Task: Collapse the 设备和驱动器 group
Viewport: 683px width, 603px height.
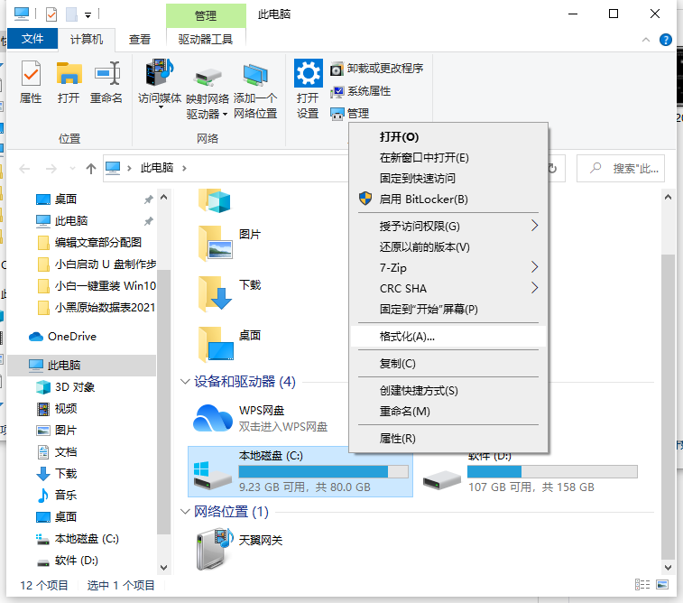Action: click(186, 382)
